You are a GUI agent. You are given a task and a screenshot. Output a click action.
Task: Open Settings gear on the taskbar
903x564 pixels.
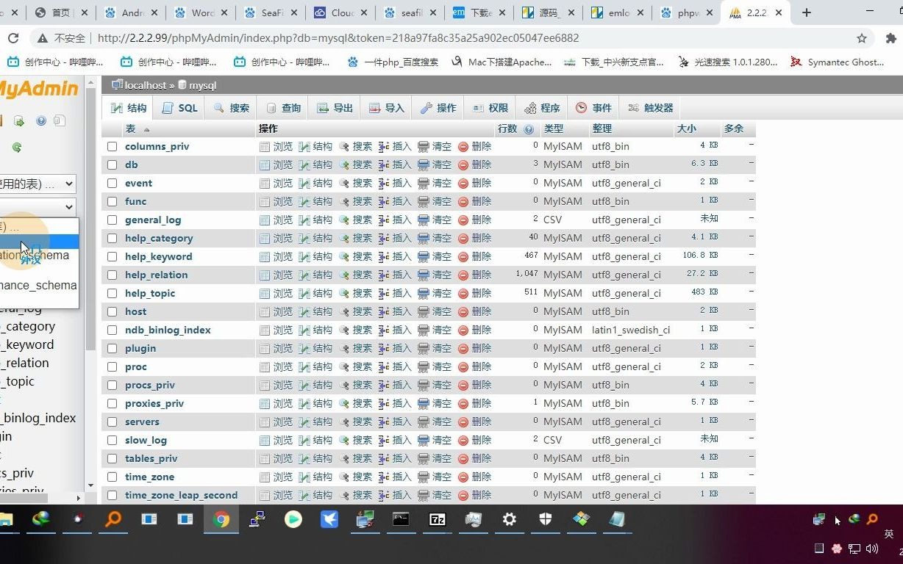click(x=509, y=520)
